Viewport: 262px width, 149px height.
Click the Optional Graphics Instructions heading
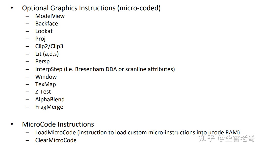91,8
